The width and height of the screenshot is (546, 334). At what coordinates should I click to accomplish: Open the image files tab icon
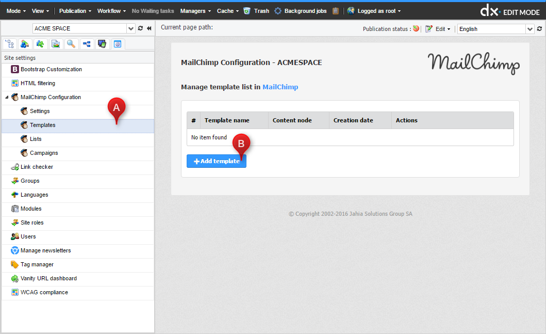point(55,44)
